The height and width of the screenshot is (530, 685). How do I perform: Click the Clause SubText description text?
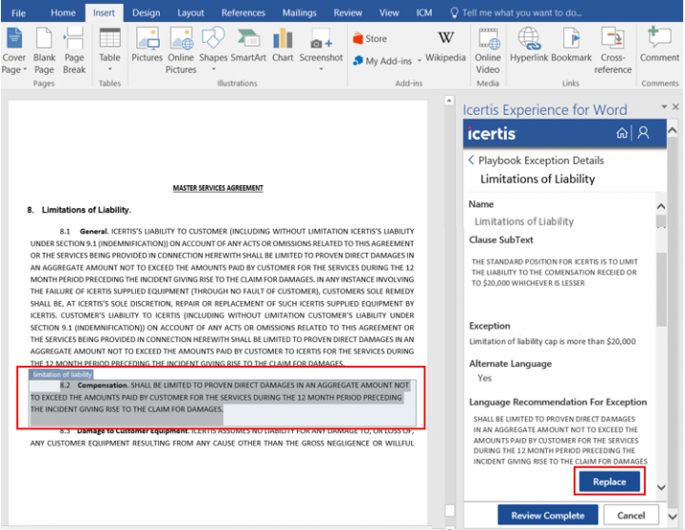(x=555, y=273)
